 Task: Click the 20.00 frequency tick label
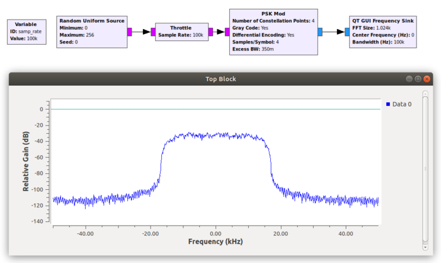click(x=281, y=234)
